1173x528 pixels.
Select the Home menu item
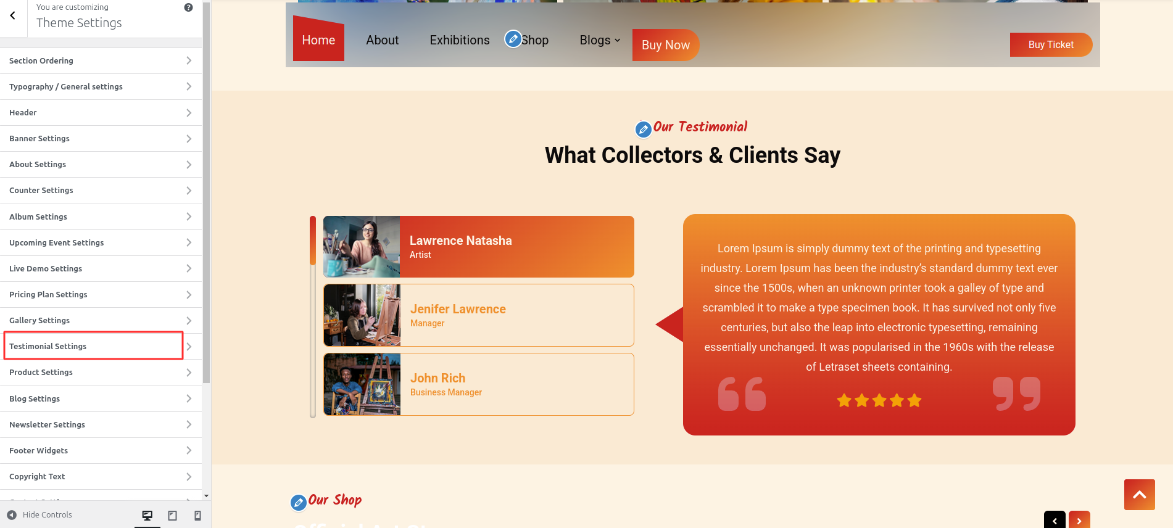point(318,40)
